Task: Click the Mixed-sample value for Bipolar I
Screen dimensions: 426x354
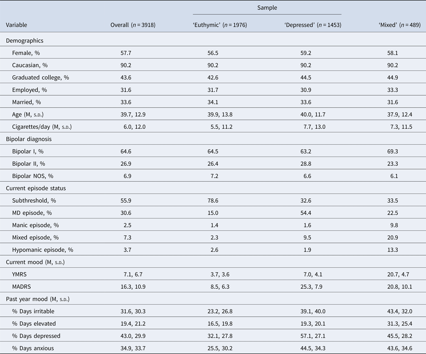Action: (392, 151)
